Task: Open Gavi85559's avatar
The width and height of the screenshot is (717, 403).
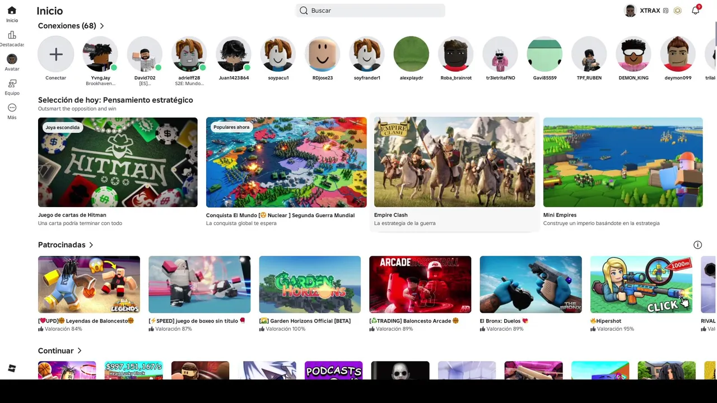Action: [x=544, y=54]
